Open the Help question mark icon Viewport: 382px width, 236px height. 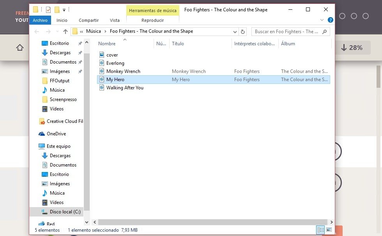pyautogui.click(x=331, y=20)
